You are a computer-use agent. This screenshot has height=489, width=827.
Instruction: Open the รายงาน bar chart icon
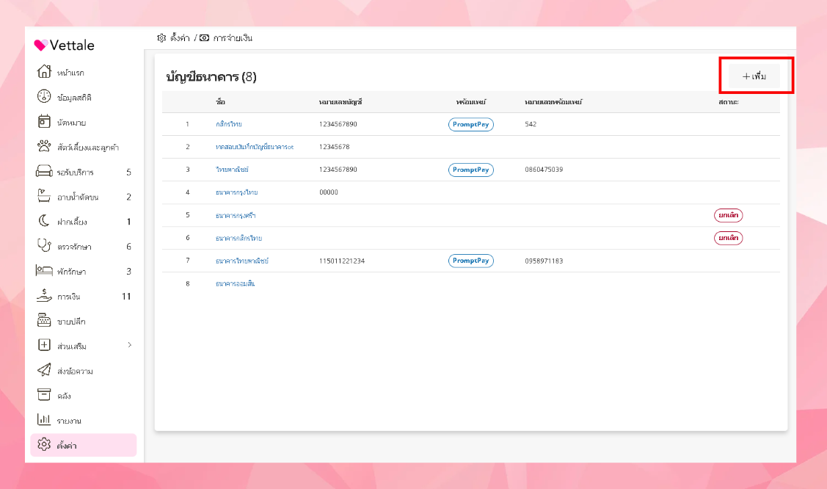click(x=44, y=419)
